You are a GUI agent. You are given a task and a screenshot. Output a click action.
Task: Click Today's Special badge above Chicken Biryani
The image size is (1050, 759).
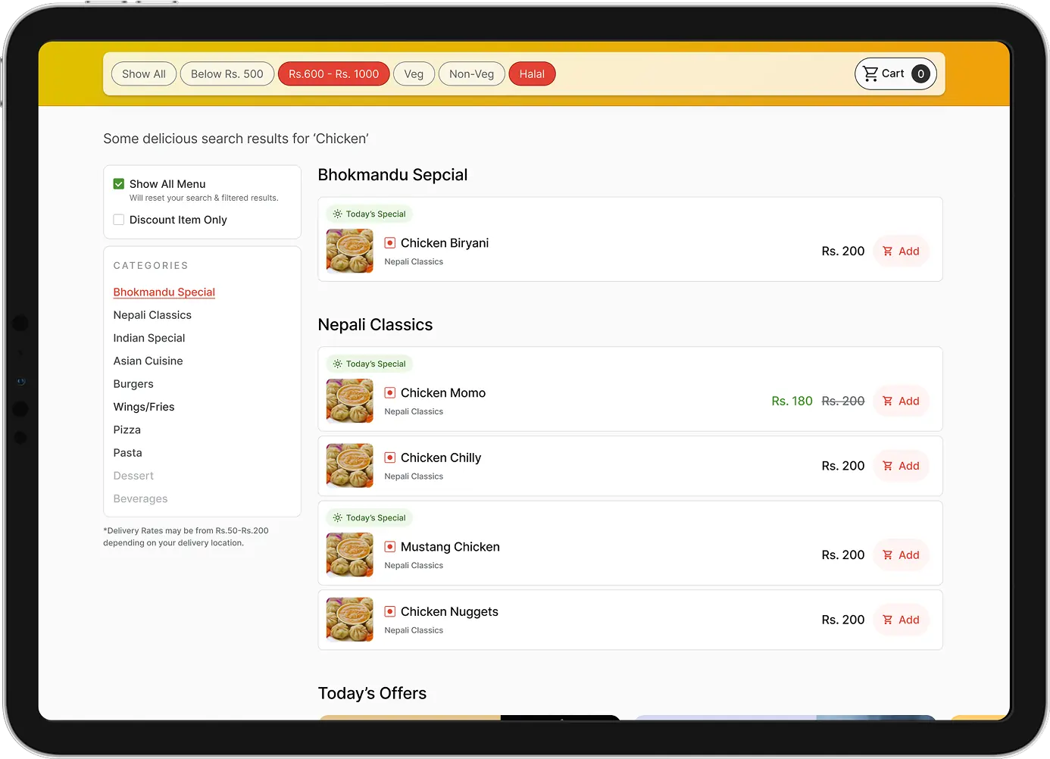tap(369, 214)
